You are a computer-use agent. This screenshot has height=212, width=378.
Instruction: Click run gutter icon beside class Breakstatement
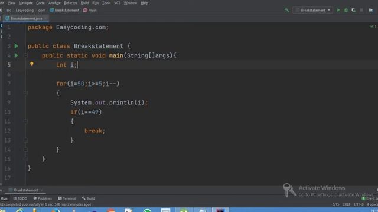click(x=16, y=46)
